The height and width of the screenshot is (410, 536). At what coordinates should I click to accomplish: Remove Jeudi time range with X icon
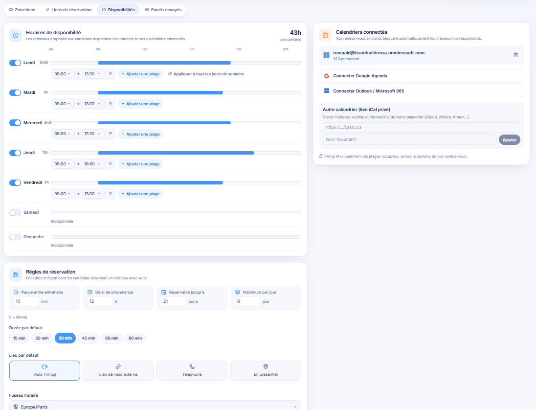111,163
